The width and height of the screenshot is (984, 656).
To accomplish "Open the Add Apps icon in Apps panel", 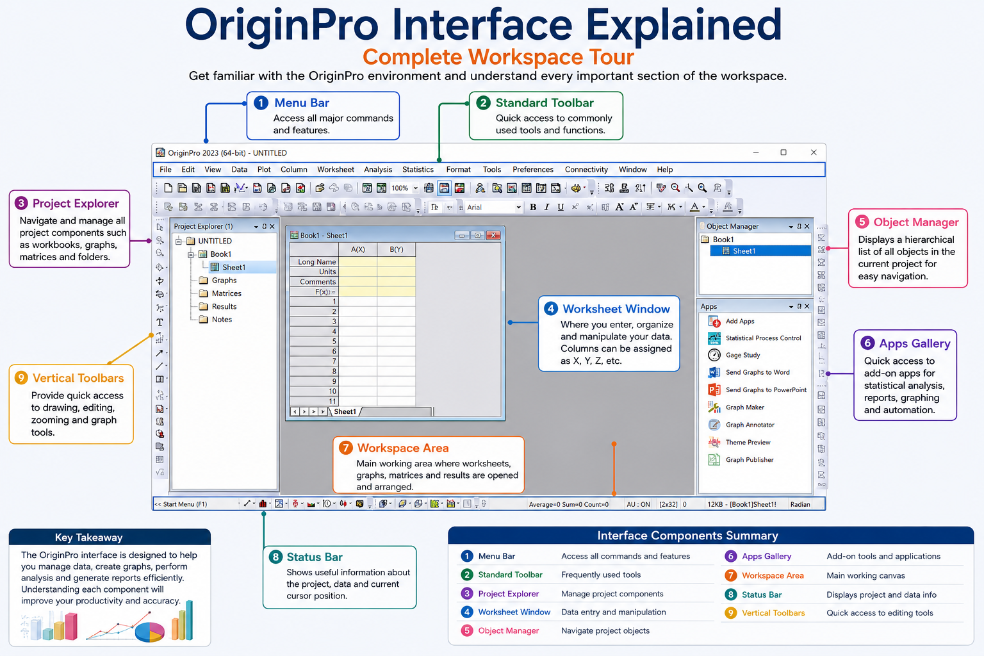I will tap(714, 322).
